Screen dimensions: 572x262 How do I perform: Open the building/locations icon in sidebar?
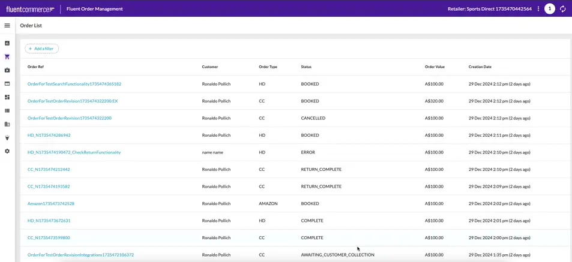(7, 124)
